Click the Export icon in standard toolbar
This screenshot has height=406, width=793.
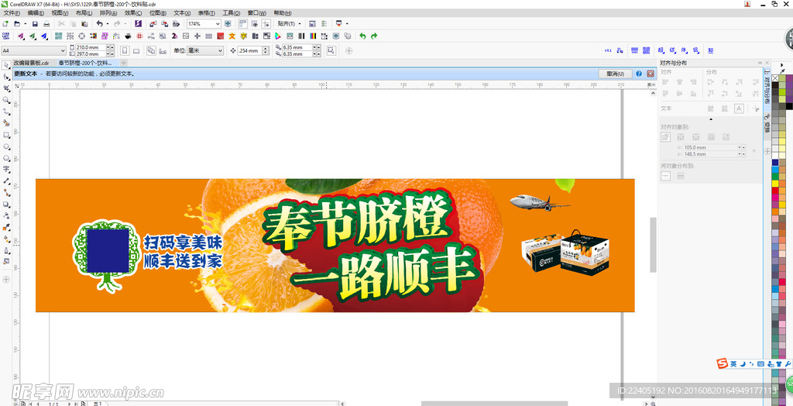pyautogui.click(x=164, y=24)
